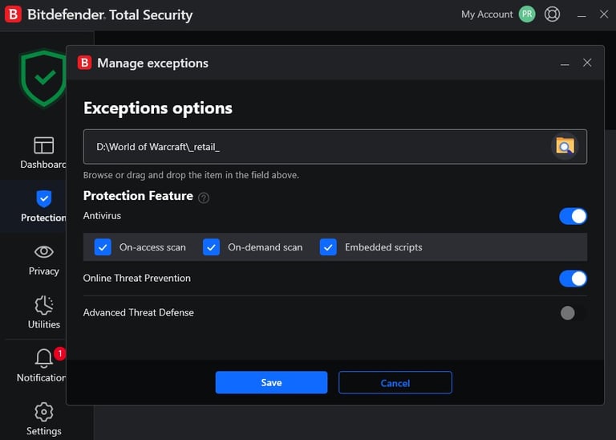
Task: Click the Online Threat Prevention label
Action: tap(136, 278)
